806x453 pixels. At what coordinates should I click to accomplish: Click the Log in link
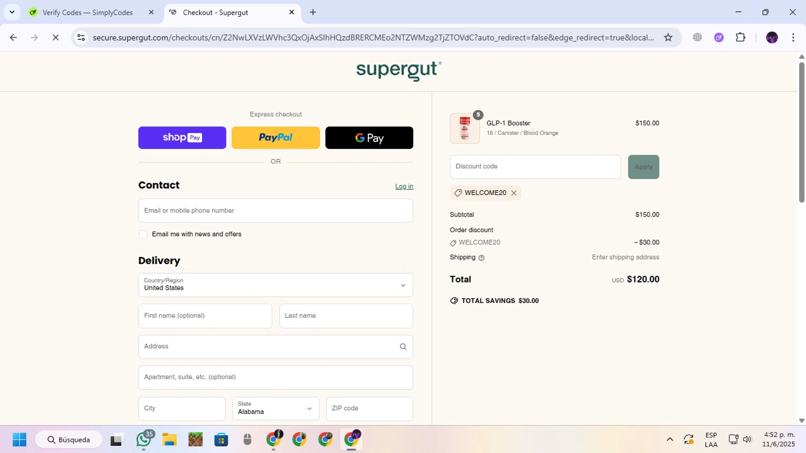404,186
